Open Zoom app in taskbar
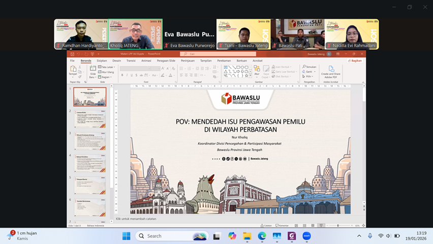 (x=306, y=236)
